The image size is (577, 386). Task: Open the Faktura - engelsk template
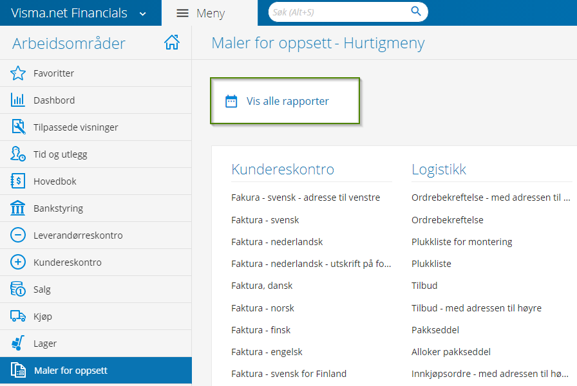(x=267, y=352)
